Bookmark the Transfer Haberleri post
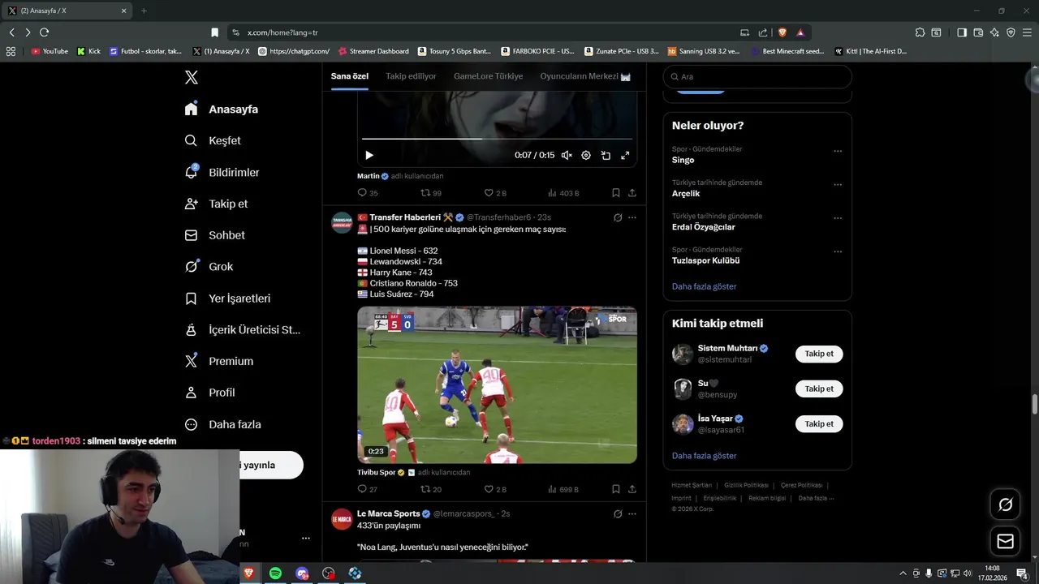Viewport: 1039px width, 584px height. [x=616, y=489]
